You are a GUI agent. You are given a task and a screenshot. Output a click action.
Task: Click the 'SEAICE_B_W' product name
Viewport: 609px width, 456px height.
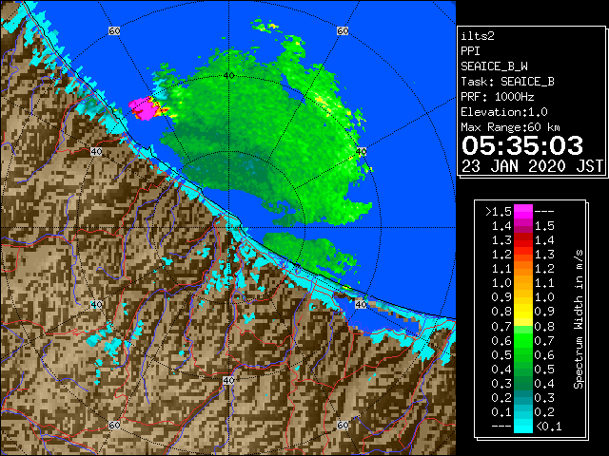(x=494, y=66)
